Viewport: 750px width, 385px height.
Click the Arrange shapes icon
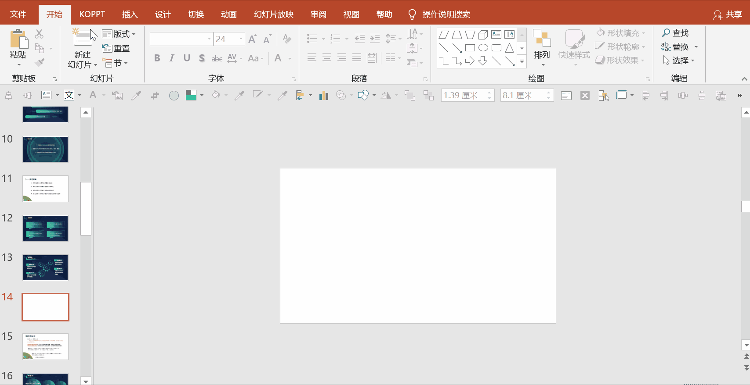pos(542,39)
